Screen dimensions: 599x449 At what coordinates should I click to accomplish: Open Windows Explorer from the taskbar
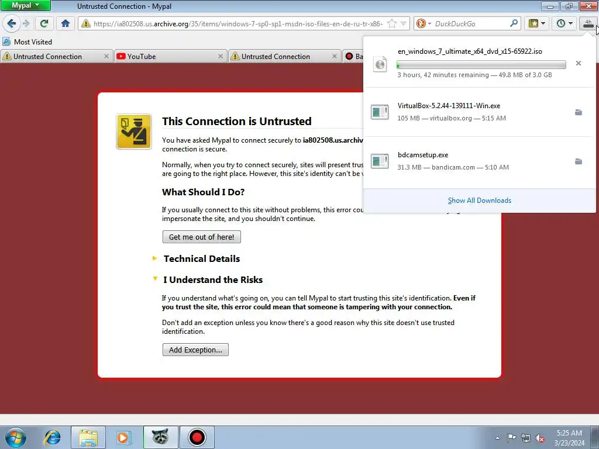pyautogui.click(x=88, y=437)
